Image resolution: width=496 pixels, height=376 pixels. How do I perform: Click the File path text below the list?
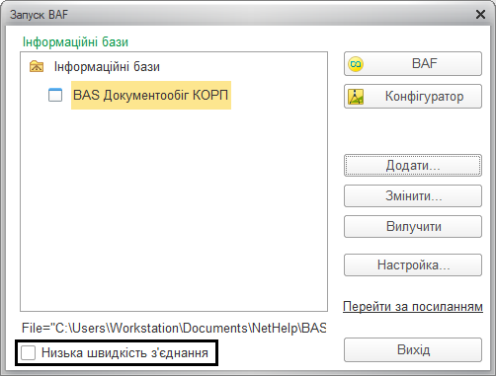pyautogui.click(x=174, y=328)
